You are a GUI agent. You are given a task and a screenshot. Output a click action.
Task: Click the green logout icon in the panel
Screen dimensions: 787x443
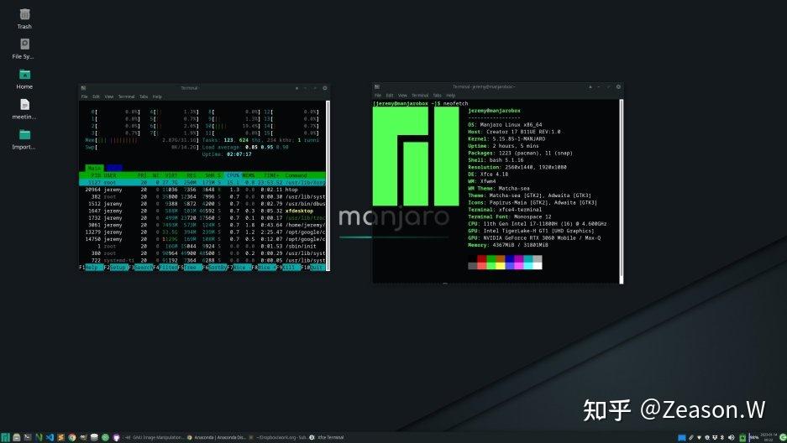(x=783, y=437)
